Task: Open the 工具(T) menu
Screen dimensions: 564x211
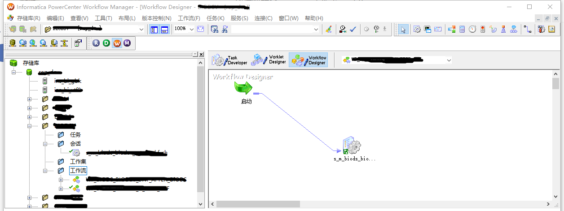Action: click(103, 18)
